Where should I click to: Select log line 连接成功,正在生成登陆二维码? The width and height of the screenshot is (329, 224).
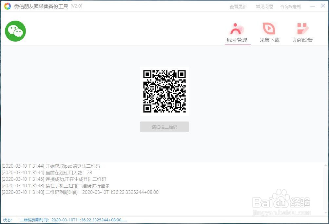(54, 179)
